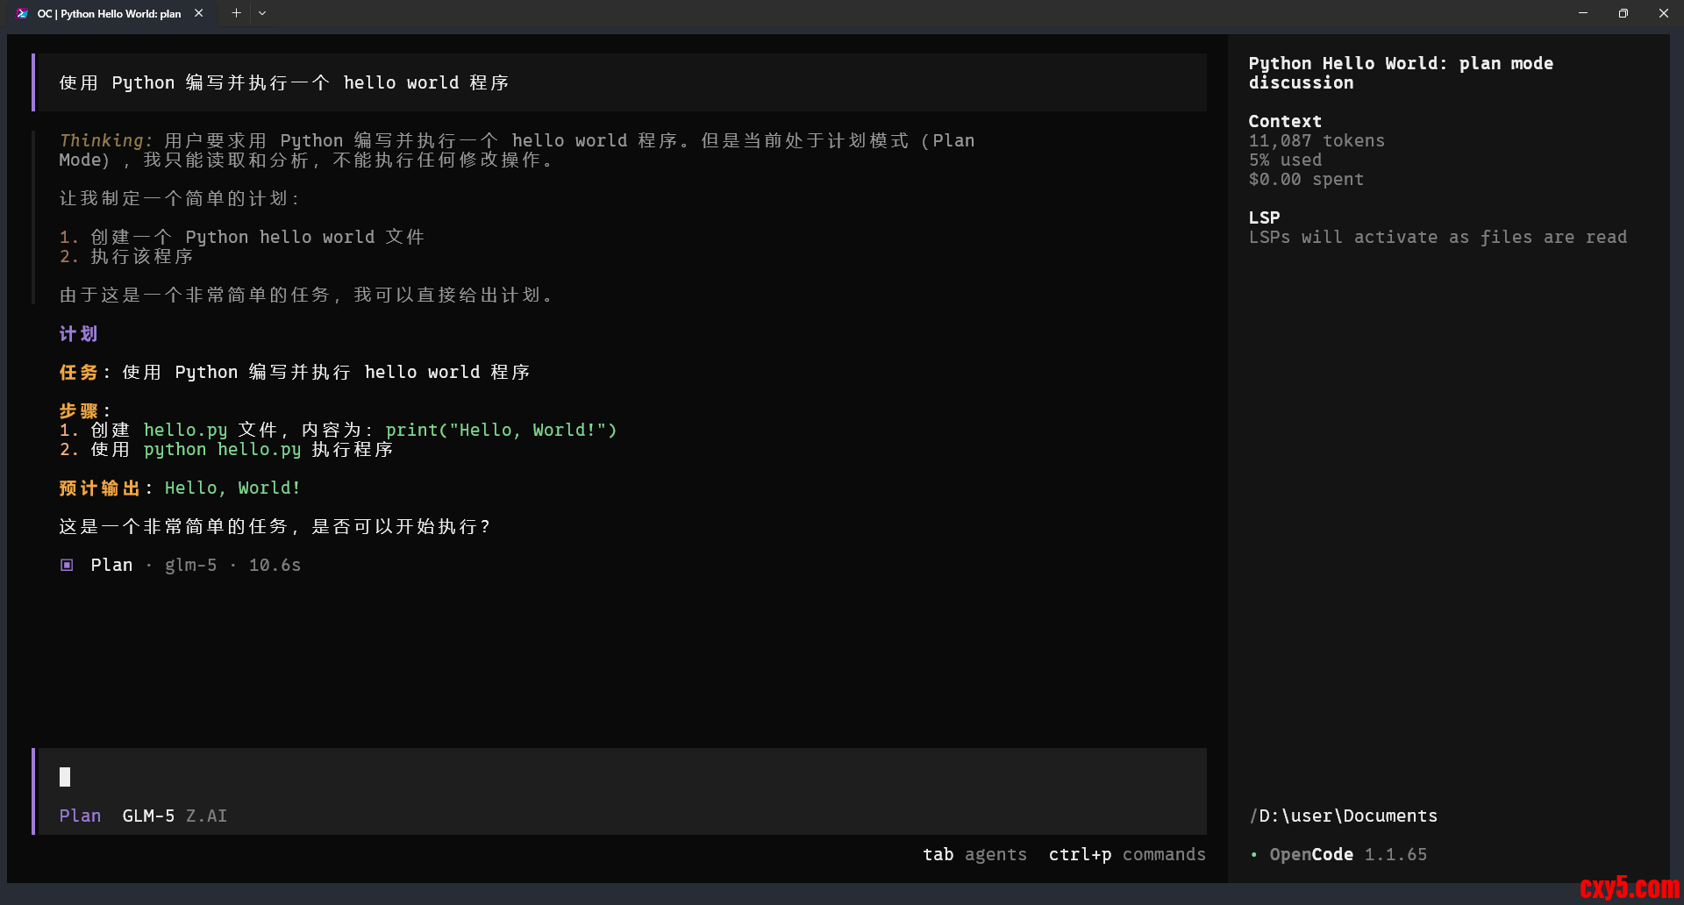Screen dimensions: 1684x905
Task: Click the '11,087 tokens' value
Action: 1317,140
